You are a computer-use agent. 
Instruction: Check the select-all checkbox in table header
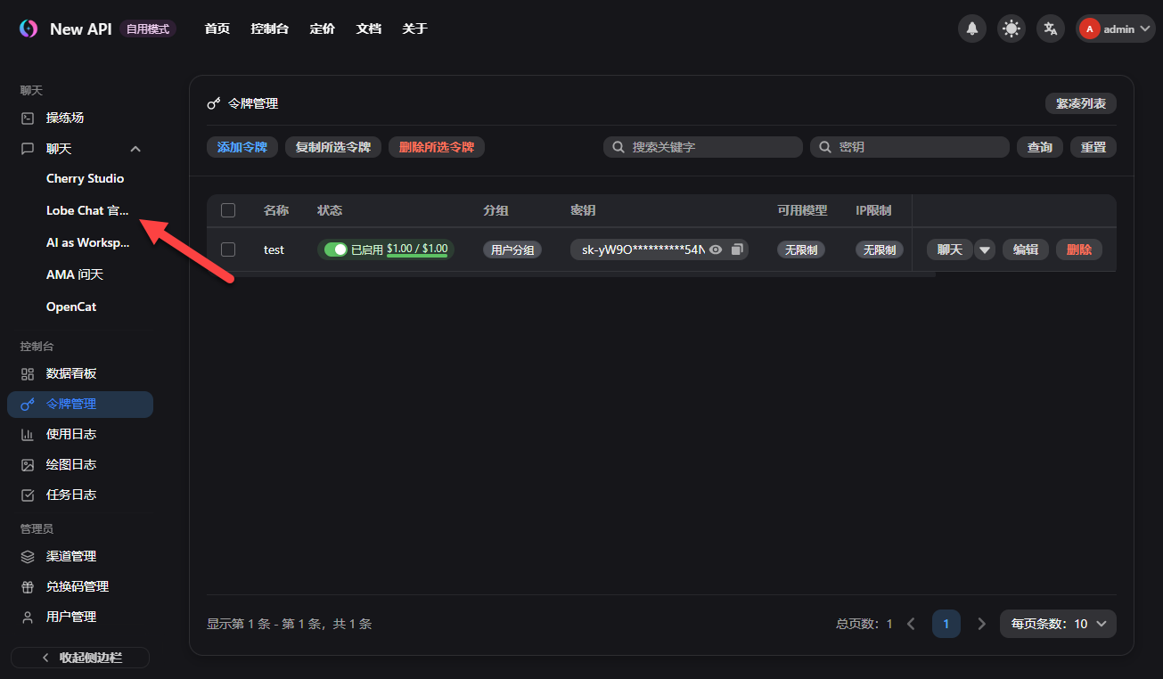click(228, 210)
